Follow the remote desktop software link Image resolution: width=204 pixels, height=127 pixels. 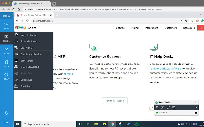pyautogui.click(x=166, y=68)
